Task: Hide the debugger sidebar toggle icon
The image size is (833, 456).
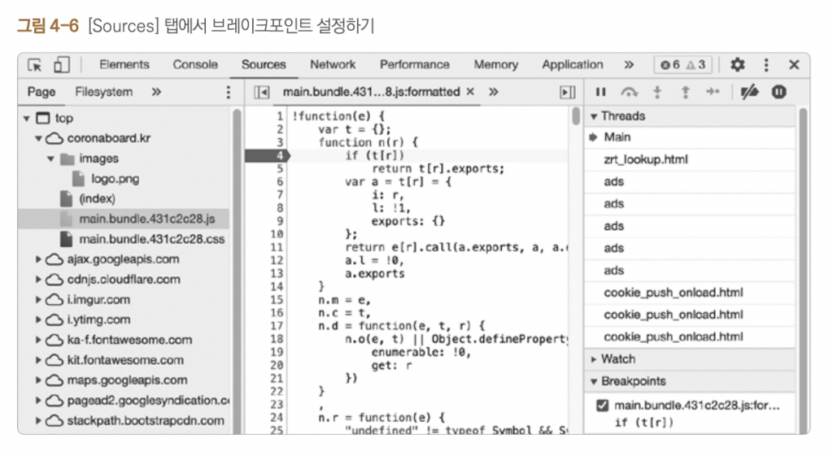Action: (567, 93)
